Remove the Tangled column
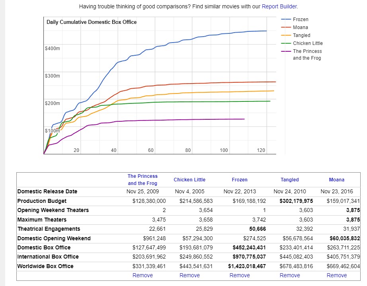Screen dimensions: 367x286 pos(290,275)
